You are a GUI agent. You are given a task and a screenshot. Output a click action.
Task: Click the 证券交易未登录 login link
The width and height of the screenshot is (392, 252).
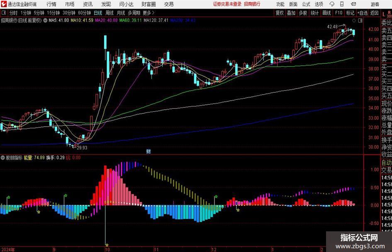(x=227, y=4)
